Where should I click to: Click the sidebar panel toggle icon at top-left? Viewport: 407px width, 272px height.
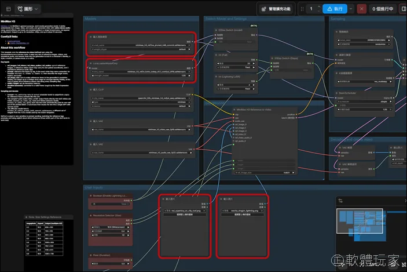tap(8, 9)
